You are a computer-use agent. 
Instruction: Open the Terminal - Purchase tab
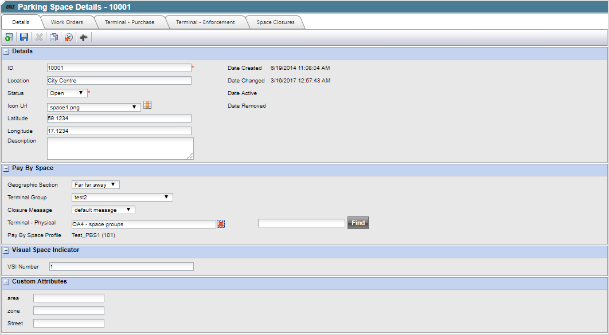tap(130, 22)
